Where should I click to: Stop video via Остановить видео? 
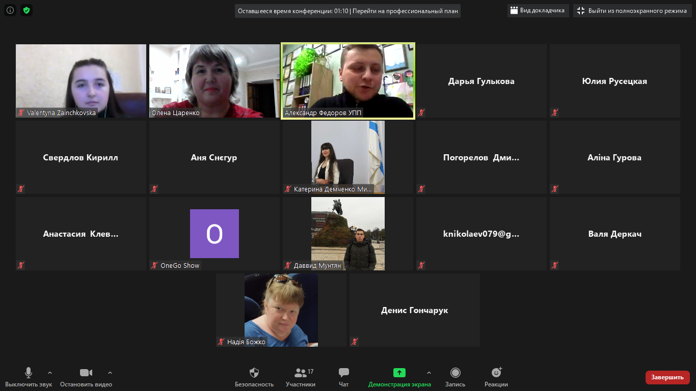click(86, 373)
